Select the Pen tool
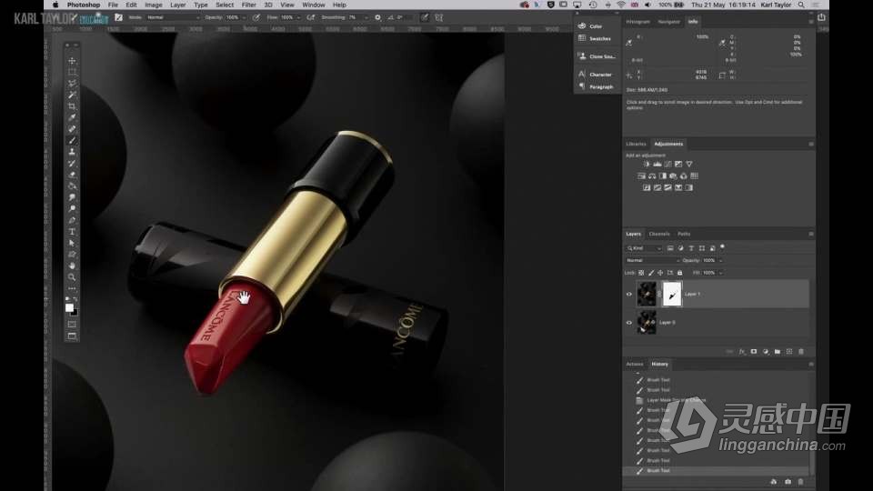The image size is (873, 491). coord(72,220)
